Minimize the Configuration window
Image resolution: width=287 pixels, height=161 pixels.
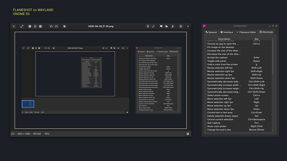coord(270,26)
